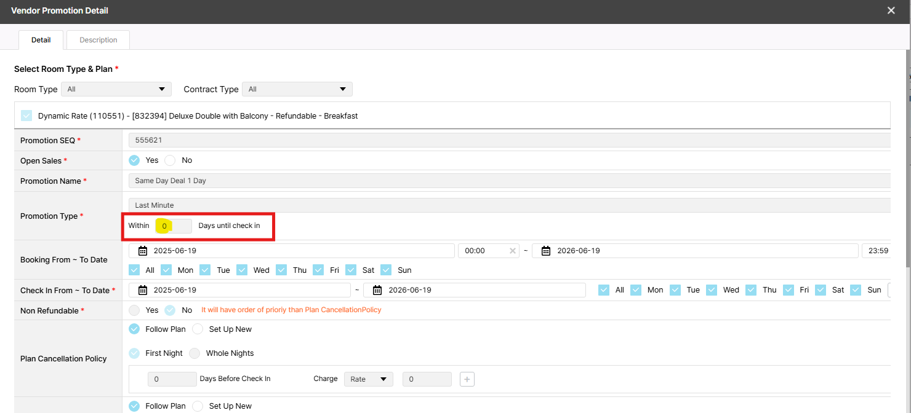Click the Check In To date 2026-06-19 field
Screen dimensions: 911x413
(x=475, y=290)
